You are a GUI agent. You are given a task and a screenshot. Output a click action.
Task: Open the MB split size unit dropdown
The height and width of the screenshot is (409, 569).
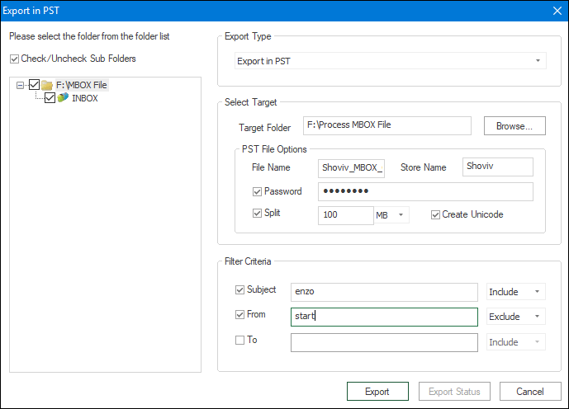391,215
